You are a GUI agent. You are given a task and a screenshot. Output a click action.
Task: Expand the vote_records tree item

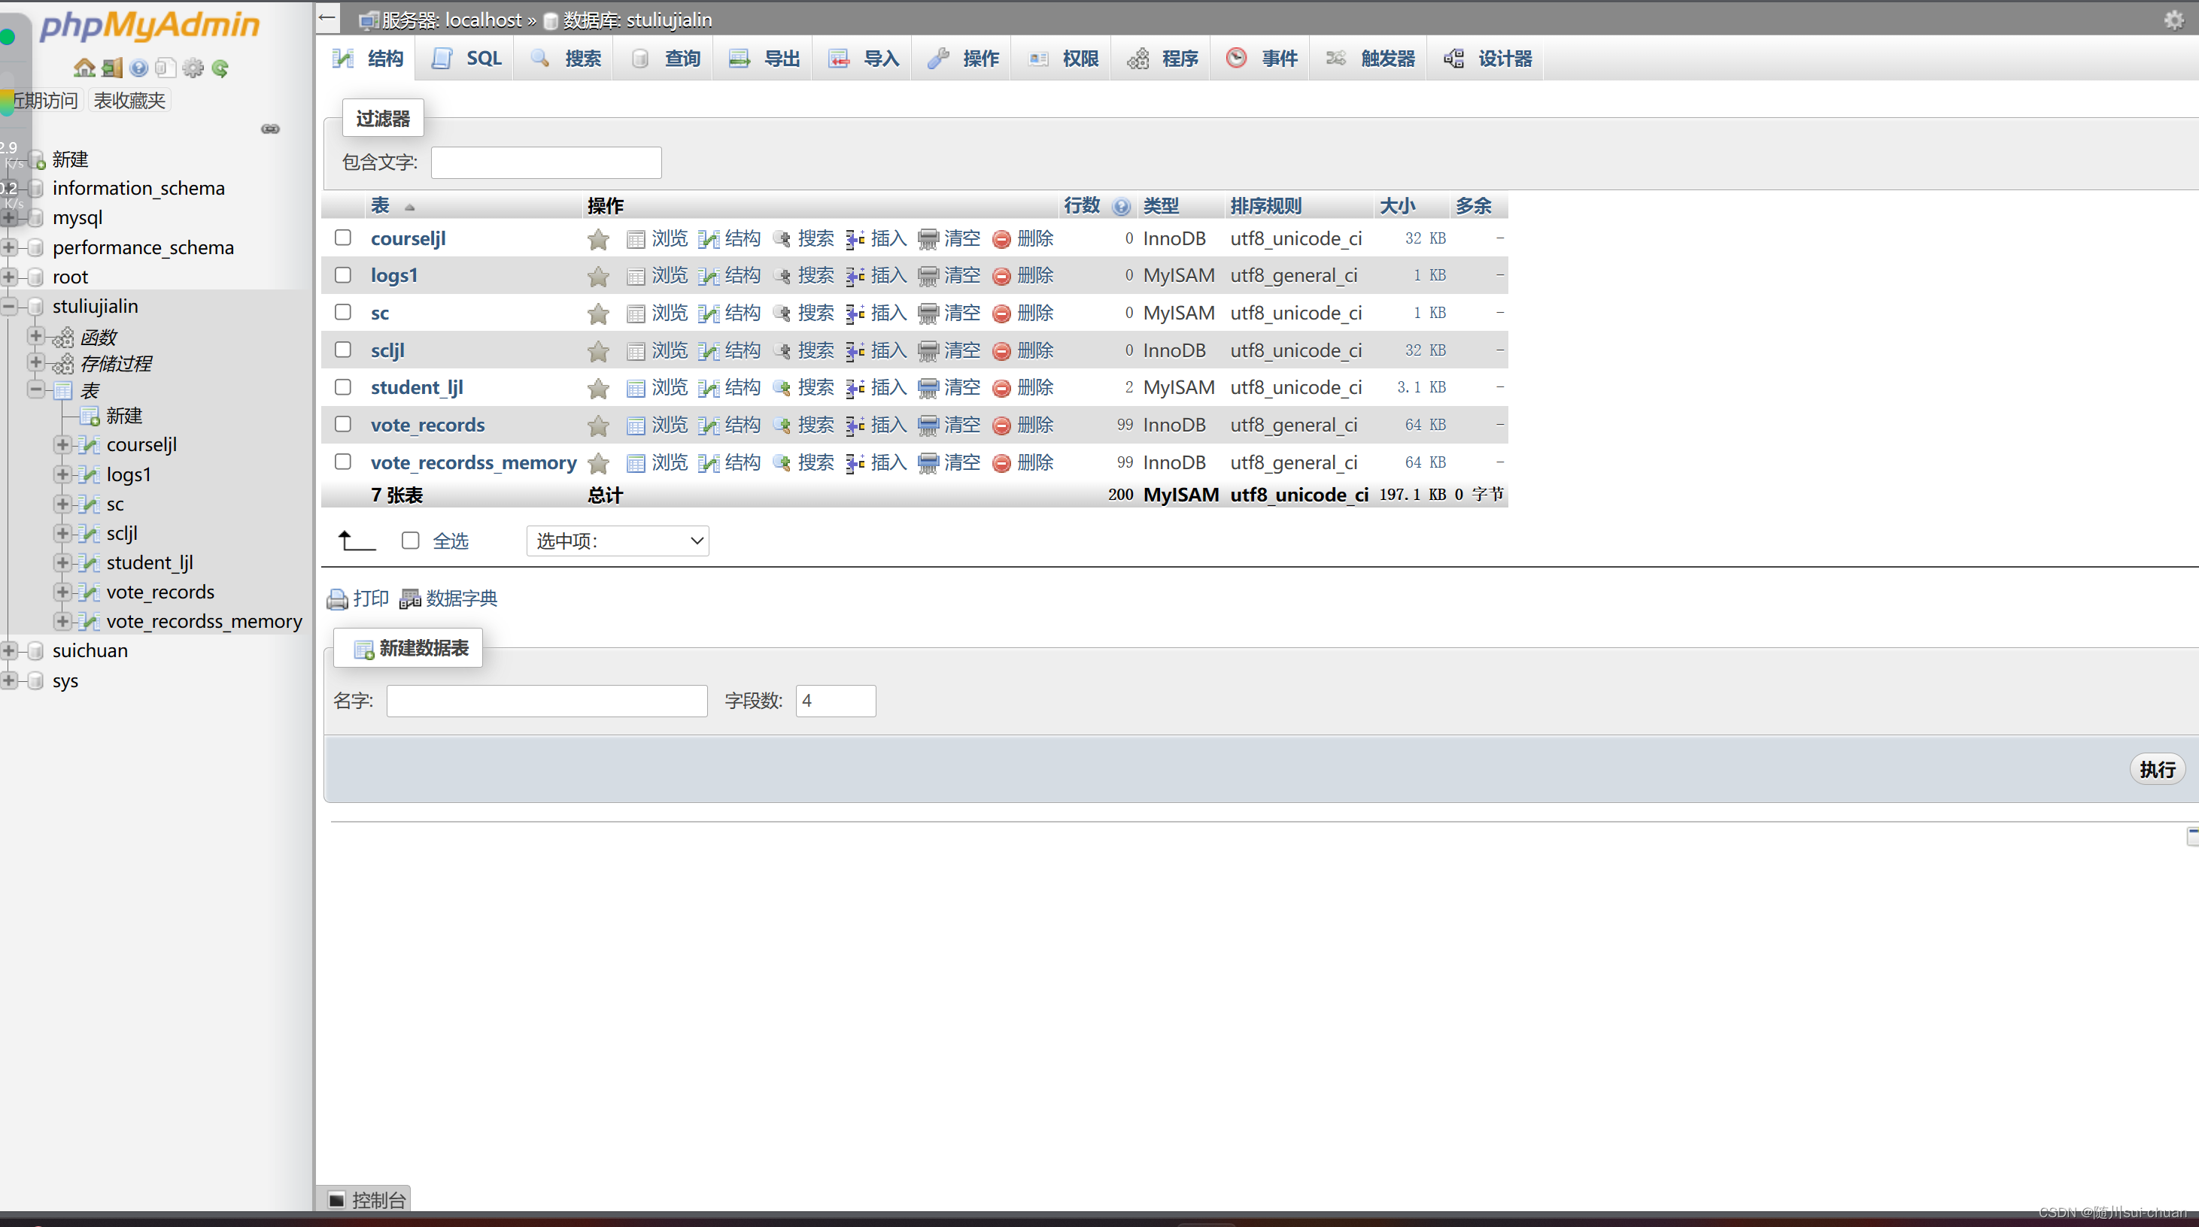[62, 591]
